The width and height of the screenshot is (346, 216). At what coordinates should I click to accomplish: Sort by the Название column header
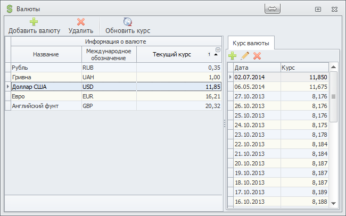coord(46,54)
